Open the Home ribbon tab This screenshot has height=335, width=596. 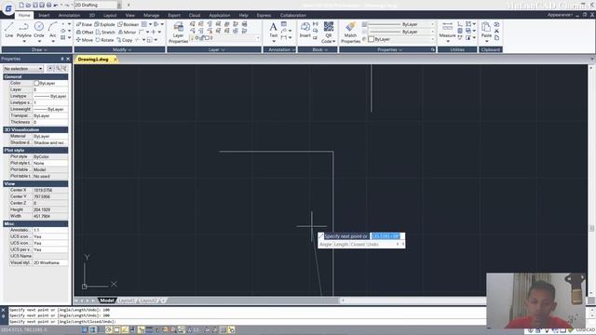click(x=24, y=15)
